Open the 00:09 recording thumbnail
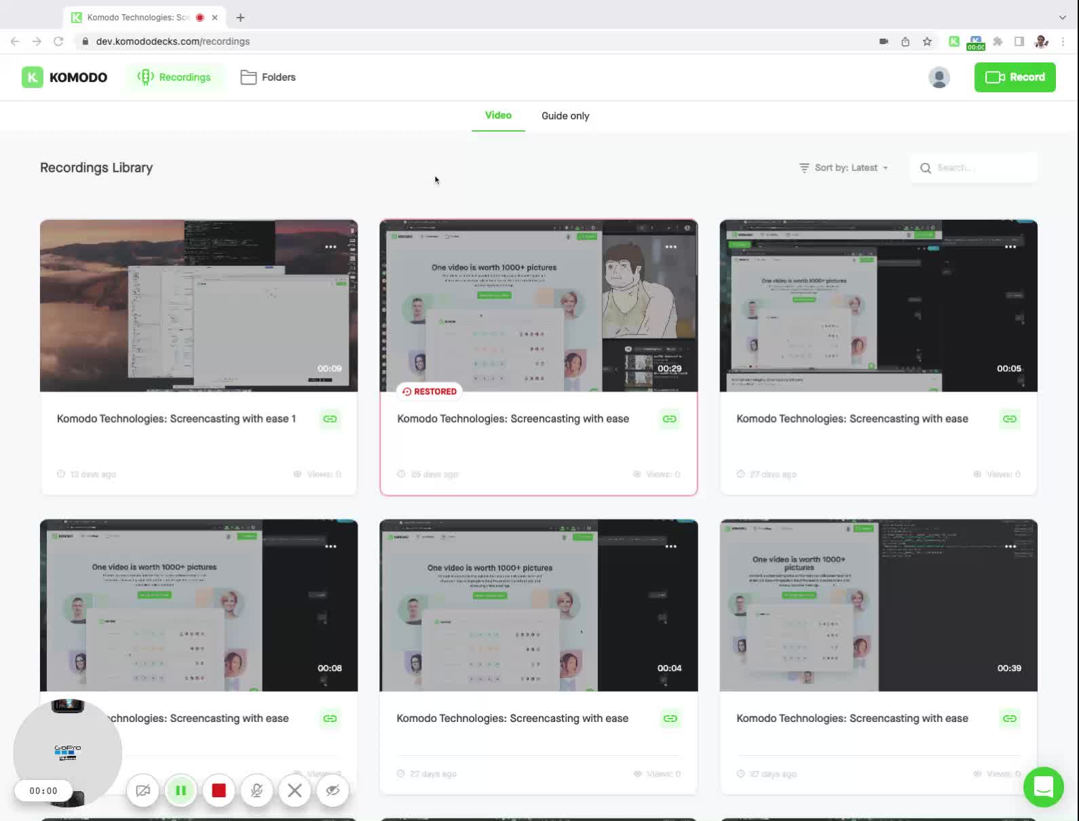This screenshot has width=1079, height=821. (x=199, y=305)
